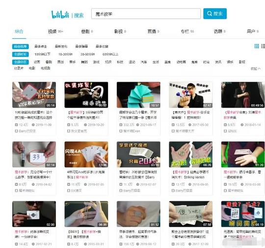Image resolution: width=265 pixels, height=248 pixels.
Task: Select 全部分区 category filter
Action: click(x=20, y=62)
